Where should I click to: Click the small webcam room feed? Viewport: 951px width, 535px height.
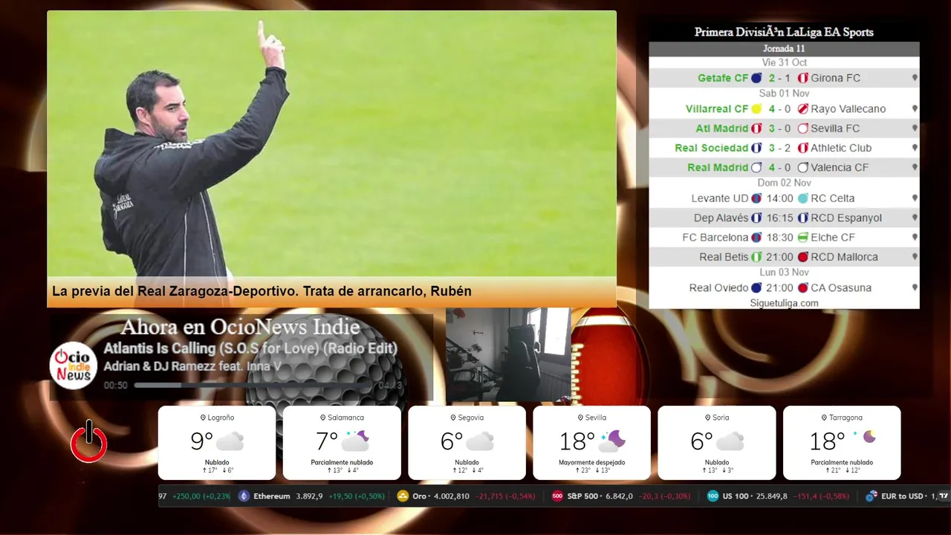tap(508, 354)
